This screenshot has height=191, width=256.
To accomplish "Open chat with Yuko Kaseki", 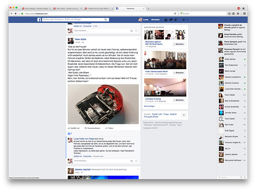I will click(x=232, y=119).
